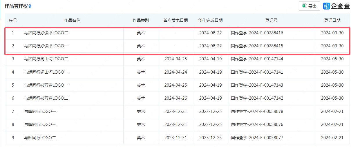Click registration number 国作登字-2024-F-00147142
351x147 pixels.
(x=257, y=98)
